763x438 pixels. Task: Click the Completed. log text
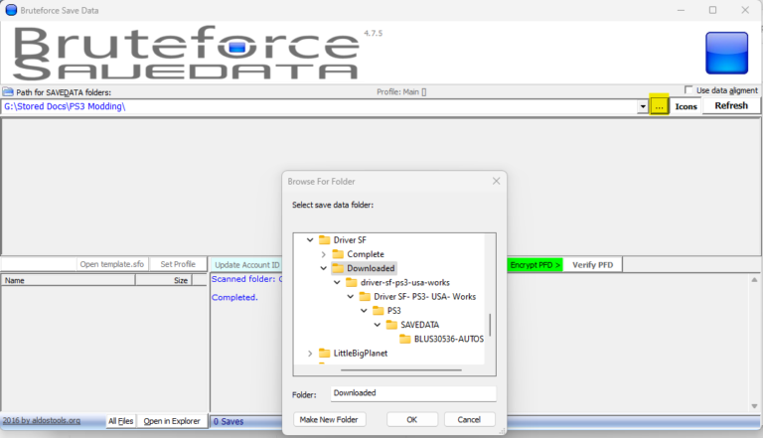pos(234,297)
